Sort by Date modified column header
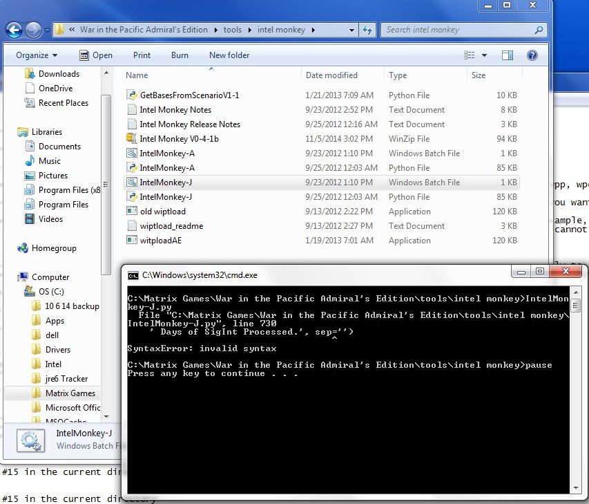589x504 pixels. pos(331,75)
